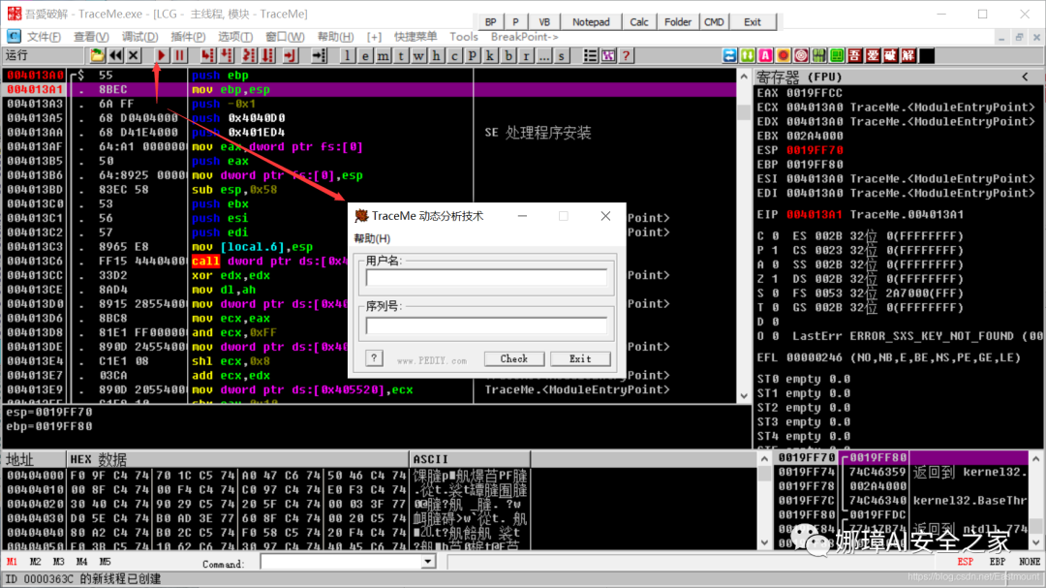Screen dimensions: 1046x588
Task: Trace over with the fourth red step icon
Action: (267, 55)
